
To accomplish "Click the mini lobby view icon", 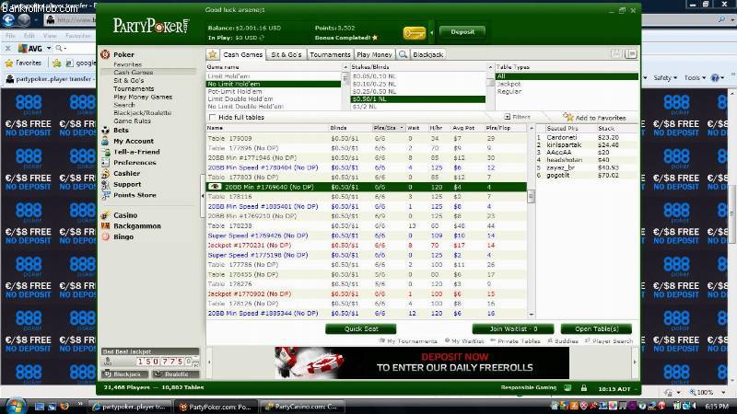I will [x=631, y=54].
